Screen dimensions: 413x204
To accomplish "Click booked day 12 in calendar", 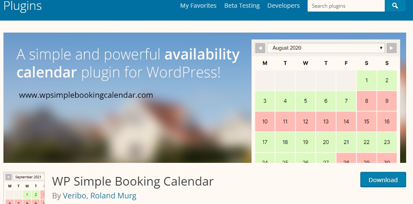I will (x=305, y=122).
